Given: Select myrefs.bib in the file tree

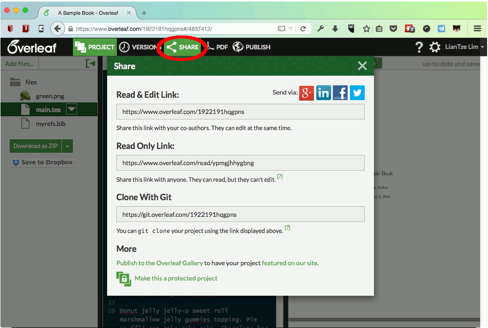Looking at the screenshot, I should click(51, 124).
